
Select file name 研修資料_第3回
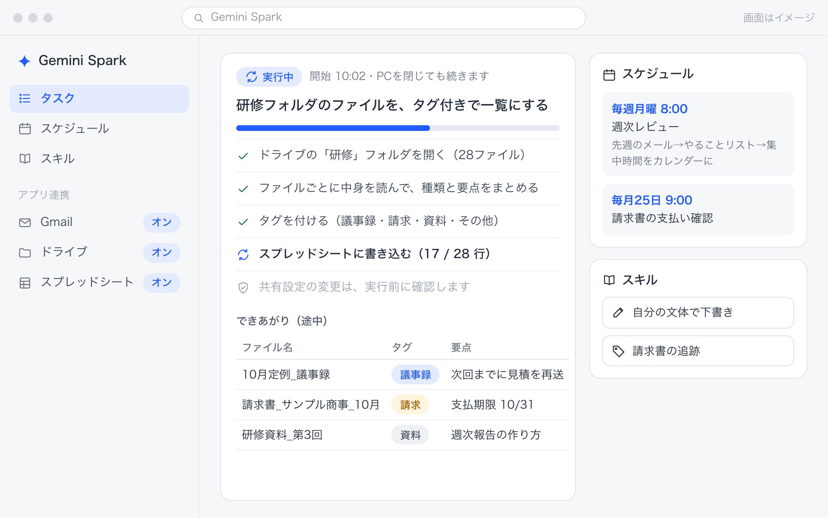[x=282, y=435]
